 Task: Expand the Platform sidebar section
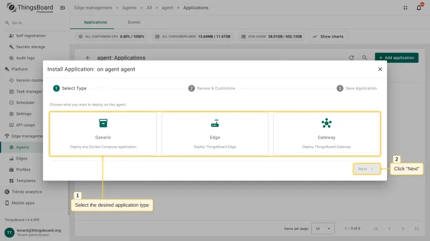19,69
